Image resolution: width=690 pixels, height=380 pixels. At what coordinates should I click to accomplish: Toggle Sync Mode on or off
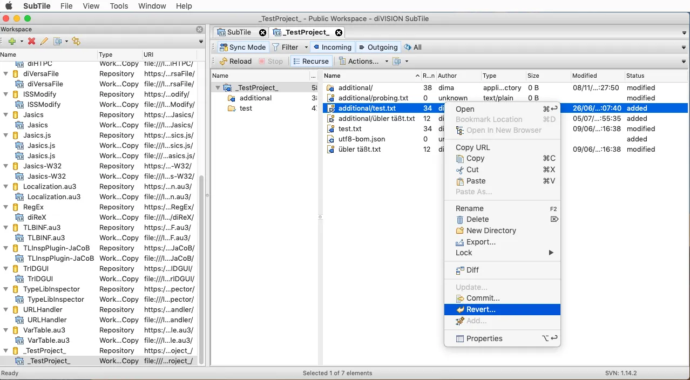click(x=242, y=47)
